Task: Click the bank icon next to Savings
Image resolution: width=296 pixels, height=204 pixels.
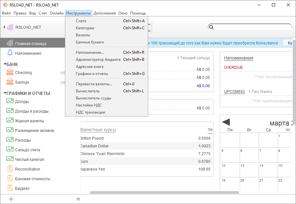Action: click(x=10, y=82)
